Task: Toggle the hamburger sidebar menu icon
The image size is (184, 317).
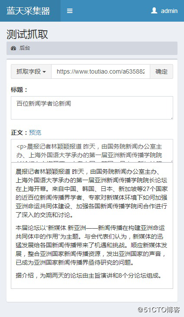Action: 70,11
